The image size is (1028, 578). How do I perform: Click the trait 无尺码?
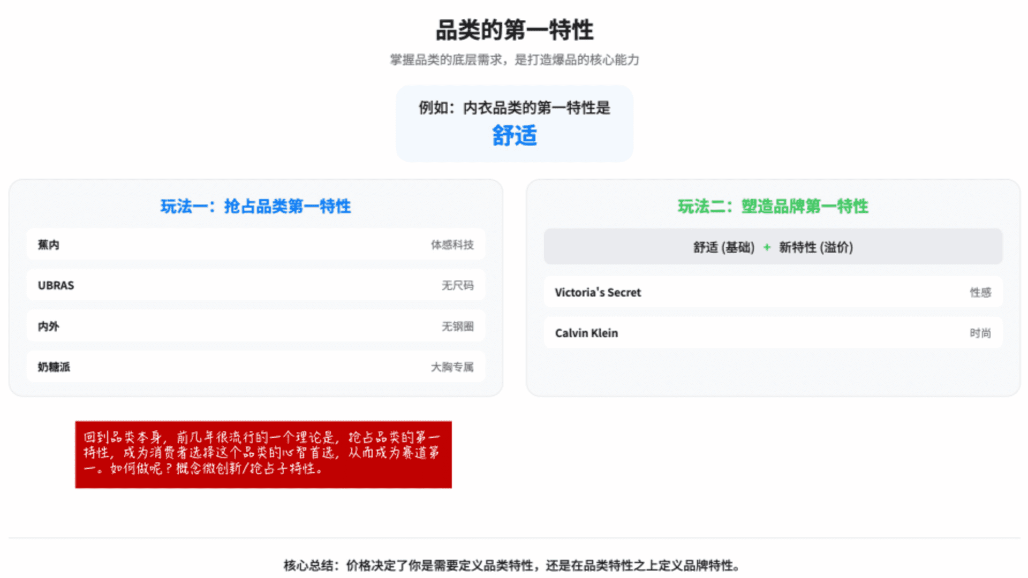[457, 285]
